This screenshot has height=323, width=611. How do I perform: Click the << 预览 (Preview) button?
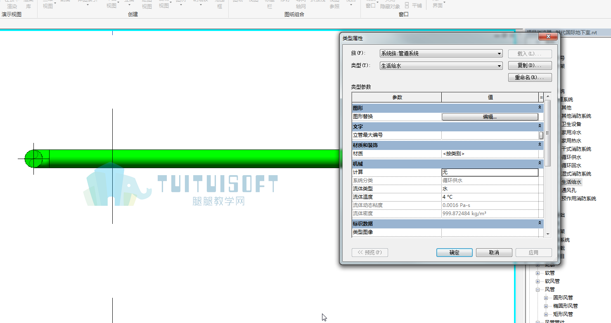tap(370, 252)
